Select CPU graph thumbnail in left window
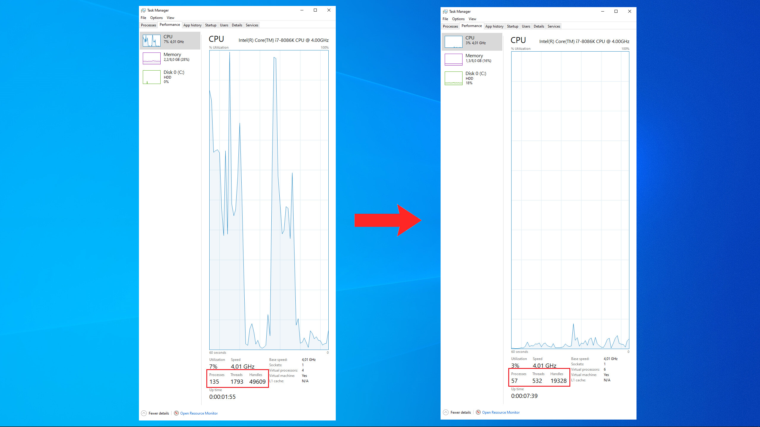This screenshot has width=760, height=427. (x=152, y=41)
